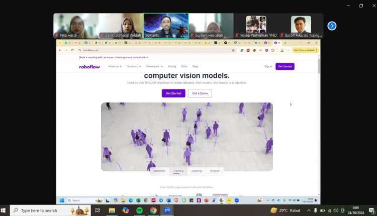This screenshot has width=377, height=216.
Task: Click the roboflow page vertical scrollbar
Action: pos(319,66)
